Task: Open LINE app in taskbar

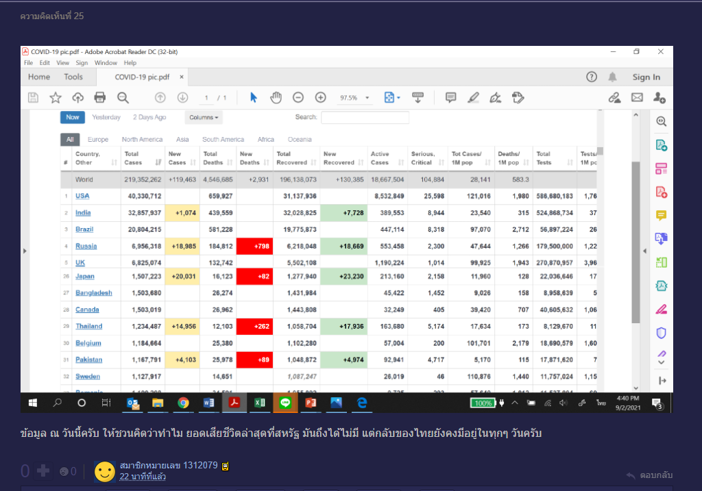Action: (285, 403)
